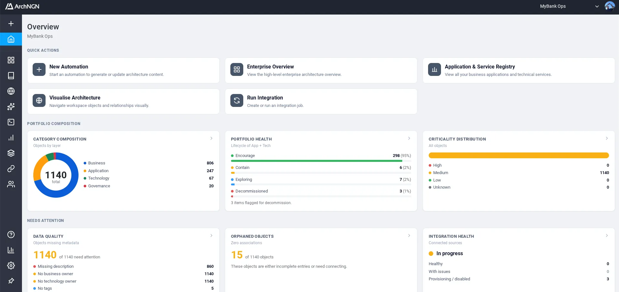This screenshot has width=619, height=292.
Task: Open Application & Service Registry quick action
Action: coord(519,70)
